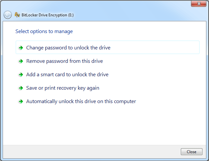209x161 pixels.
Task: Click green arrow beside Save or print recovery key
Action: coord(21,88)
